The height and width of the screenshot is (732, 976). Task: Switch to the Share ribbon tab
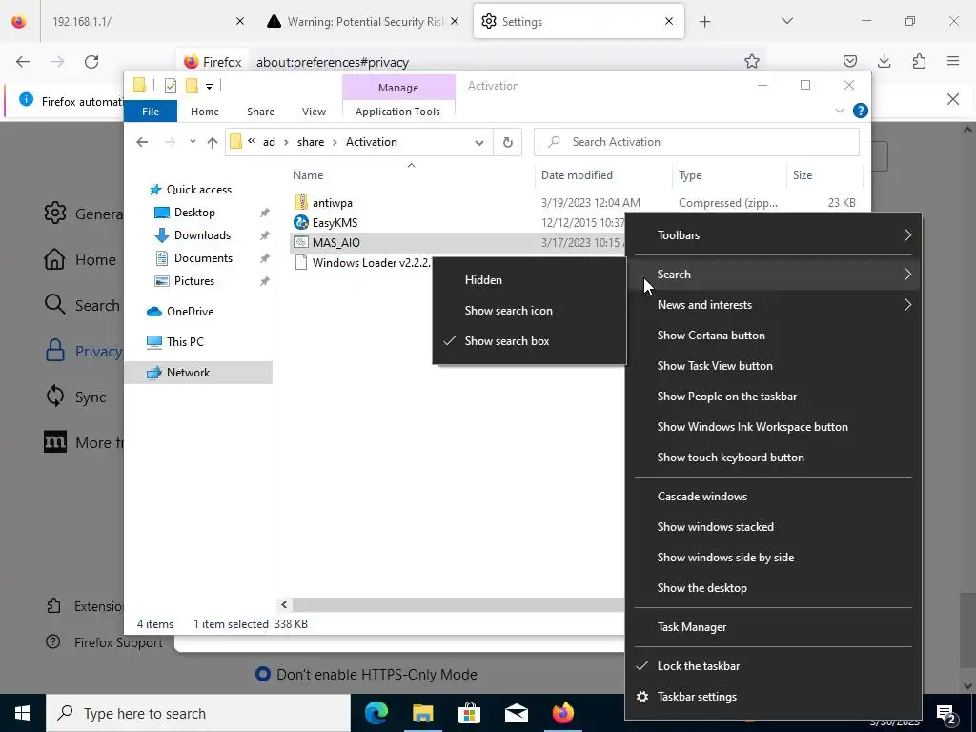tap(260, 112)
